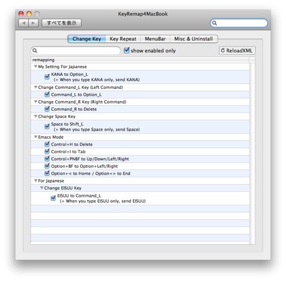Toggle the show enabled only checkbox

point(126,50)
